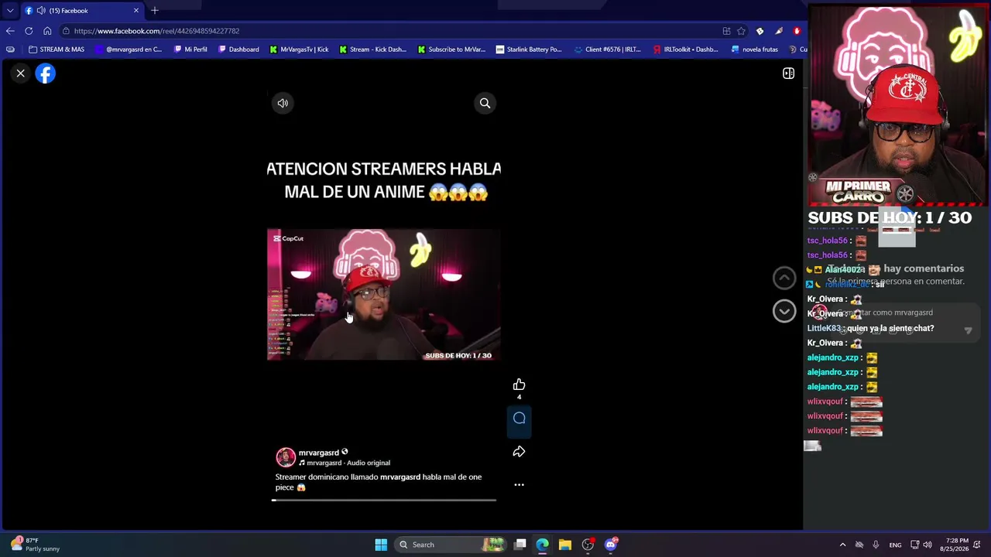
Task: Share the reel with arrow icon
Action: [519, 452]
